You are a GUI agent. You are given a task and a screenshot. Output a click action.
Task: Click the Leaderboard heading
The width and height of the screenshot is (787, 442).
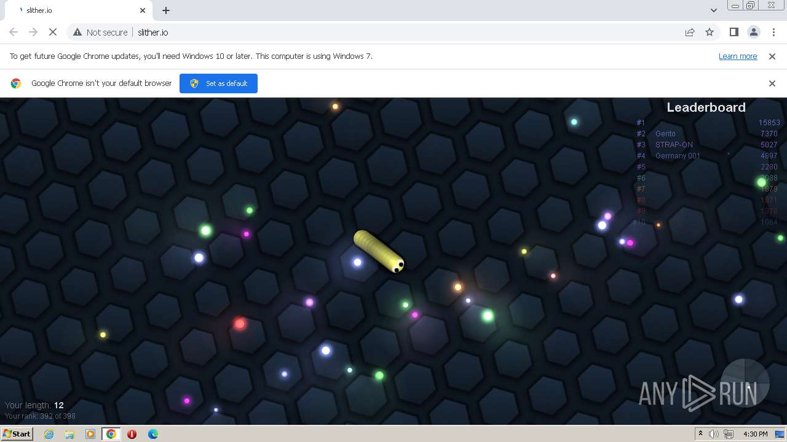tap(706, 107)
